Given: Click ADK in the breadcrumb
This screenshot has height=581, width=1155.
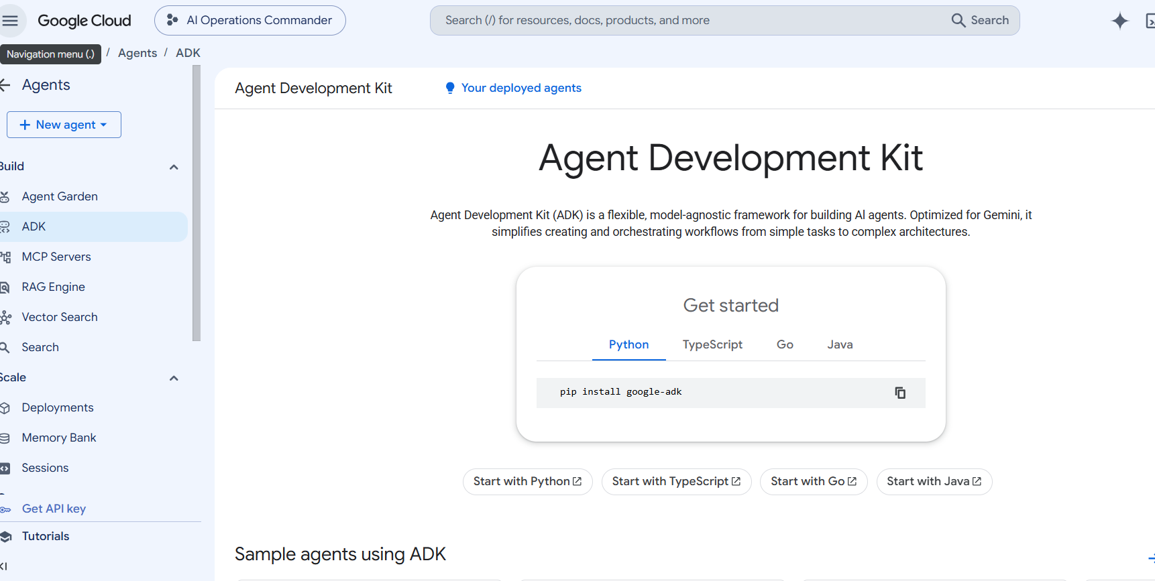Looking at the screenshot, I should coord(188,53).
